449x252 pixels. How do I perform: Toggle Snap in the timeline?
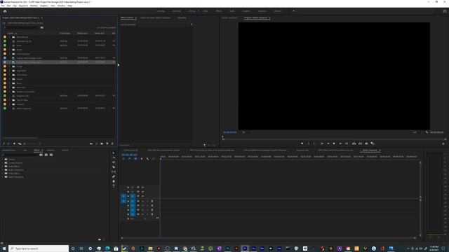pos(129,159)
